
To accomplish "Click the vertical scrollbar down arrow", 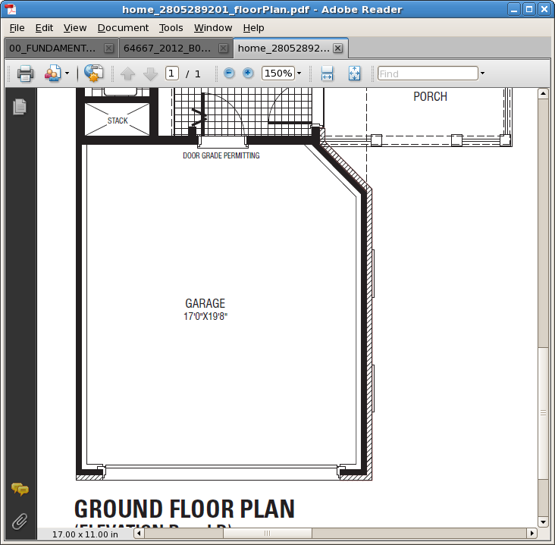I will click(x=543, y=522).
